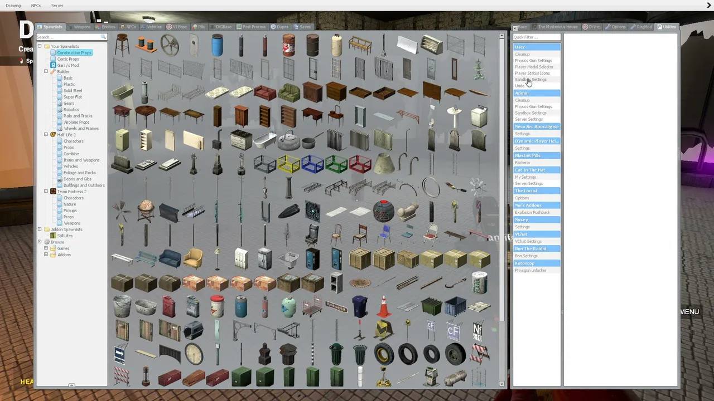Choose the green striped couch prop
714x401 pixels.
click(x=288, y=92)
